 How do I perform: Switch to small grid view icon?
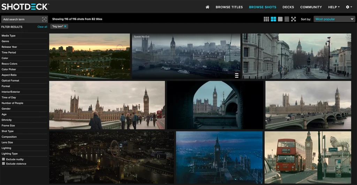tap(266, 19)
